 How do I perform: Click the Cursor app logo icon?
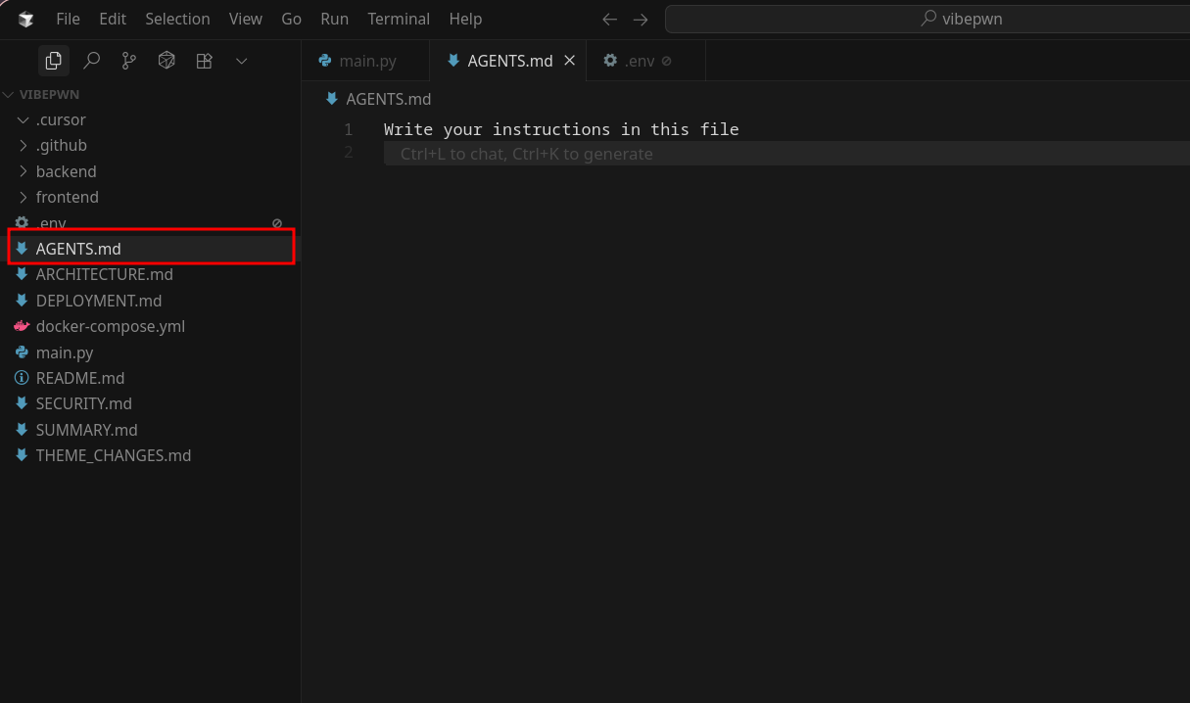[25, 20]
